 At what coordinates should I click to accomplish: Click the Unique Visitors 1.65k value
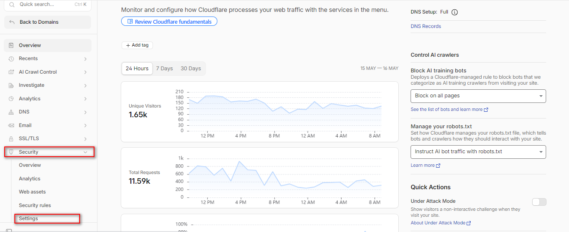tap(138, 115)
